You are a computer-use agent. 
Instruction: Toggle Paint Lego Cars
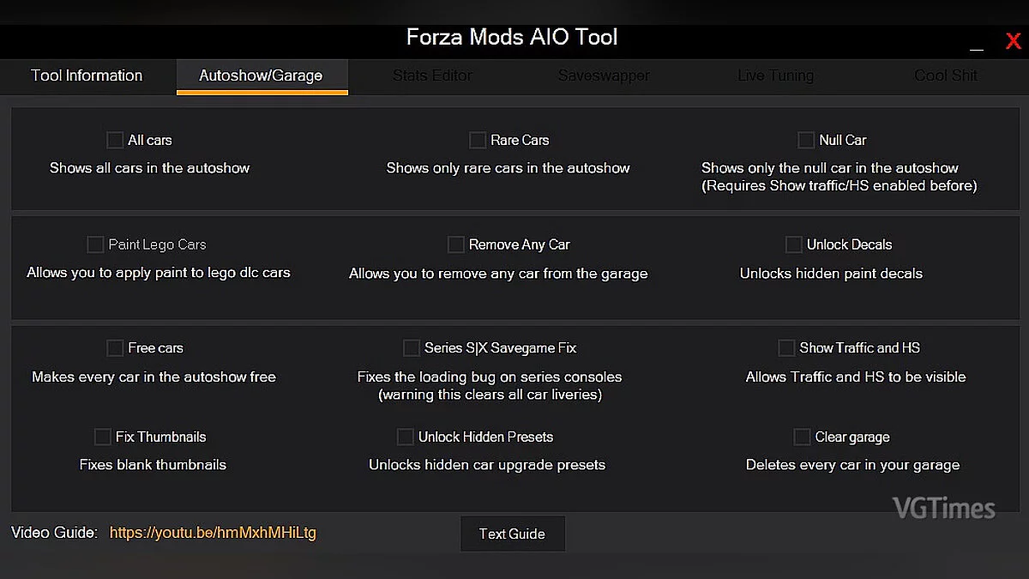click(95, 244)
